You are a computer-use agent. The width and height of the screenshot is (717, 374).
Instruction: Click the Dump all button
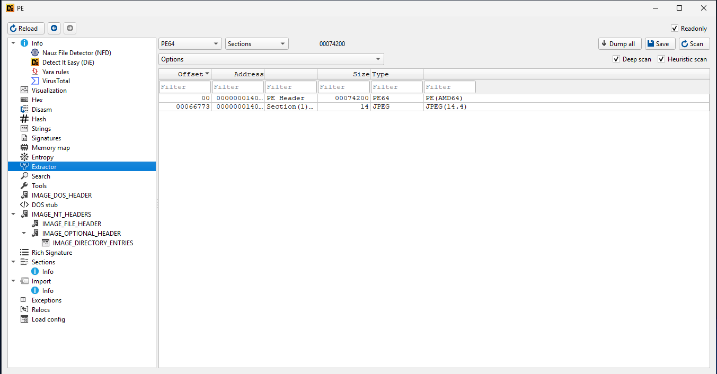[619, 44]
